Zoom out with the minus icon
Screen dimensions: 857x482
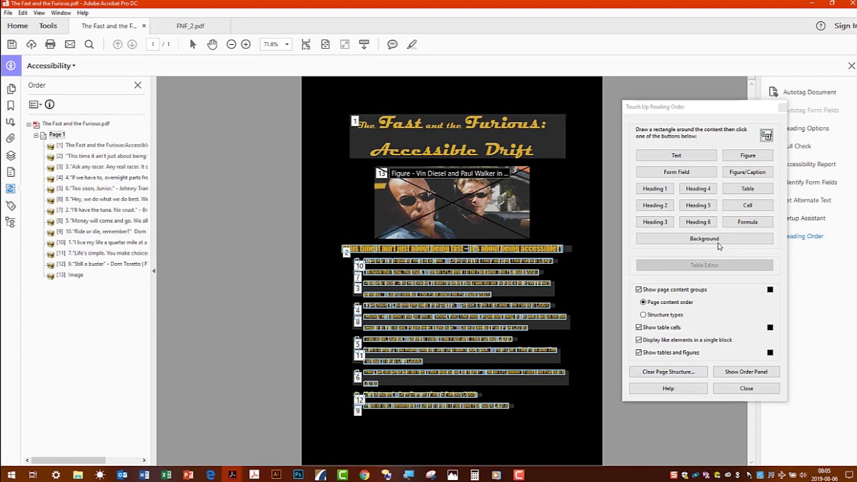tap(231, 44)
